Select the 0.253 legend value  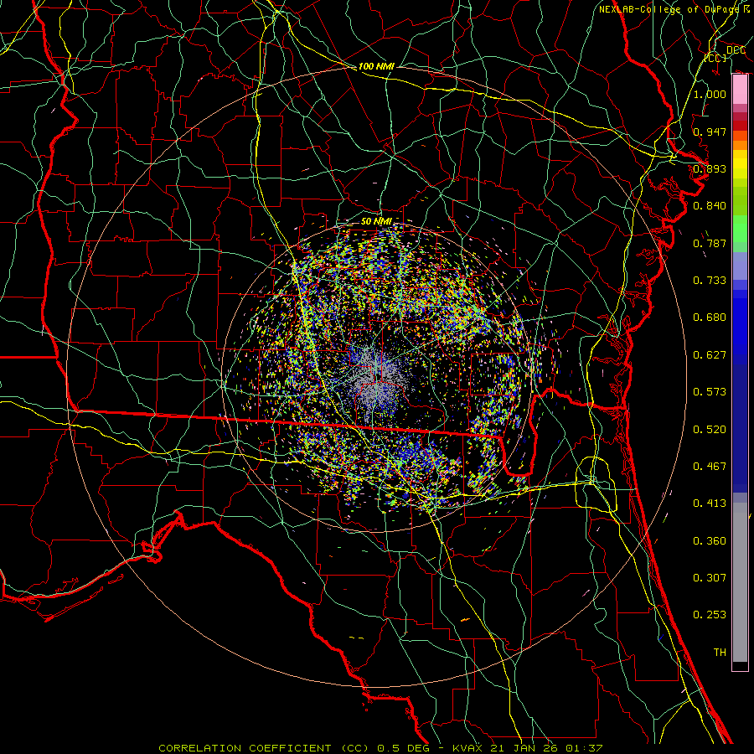(x=710, y=615)
